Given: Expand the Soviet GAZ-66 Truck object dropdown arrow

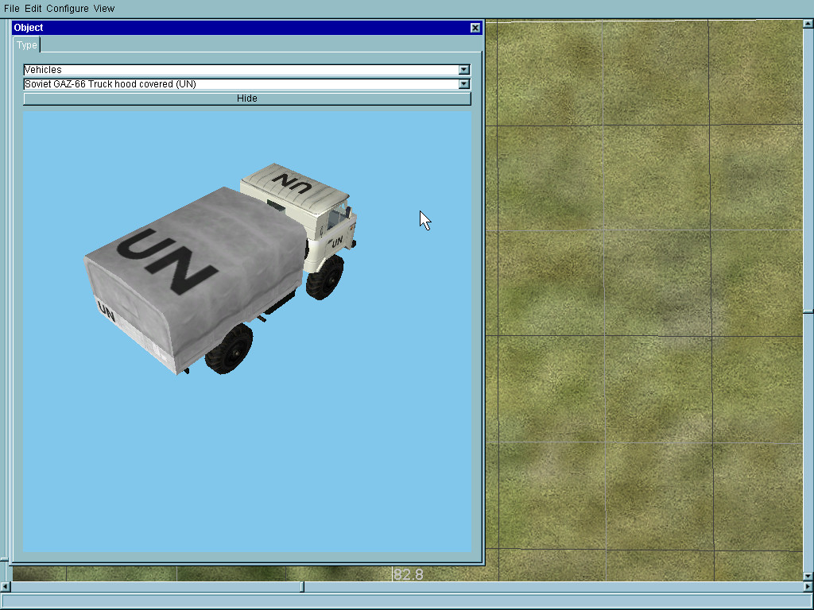Looking at the screenshot, I should (x=464, y=84).
